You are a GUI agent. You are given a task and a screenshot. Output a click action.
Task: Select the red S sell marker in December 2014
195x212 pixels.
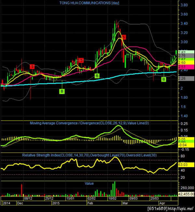pos(32,67)
